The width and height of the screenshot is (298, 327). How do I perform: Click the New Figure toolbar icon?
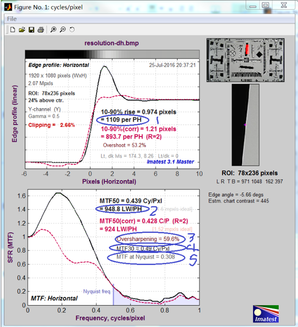coord(13,30)
